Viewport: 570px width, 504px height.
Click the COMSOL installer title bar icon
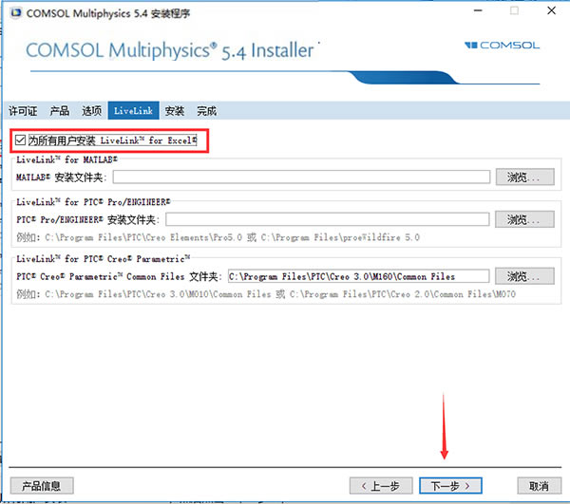[x=15, y=13]
